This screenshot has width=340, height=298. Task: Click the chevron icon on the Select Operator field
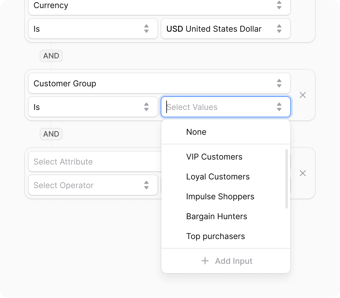coord(146,185)
